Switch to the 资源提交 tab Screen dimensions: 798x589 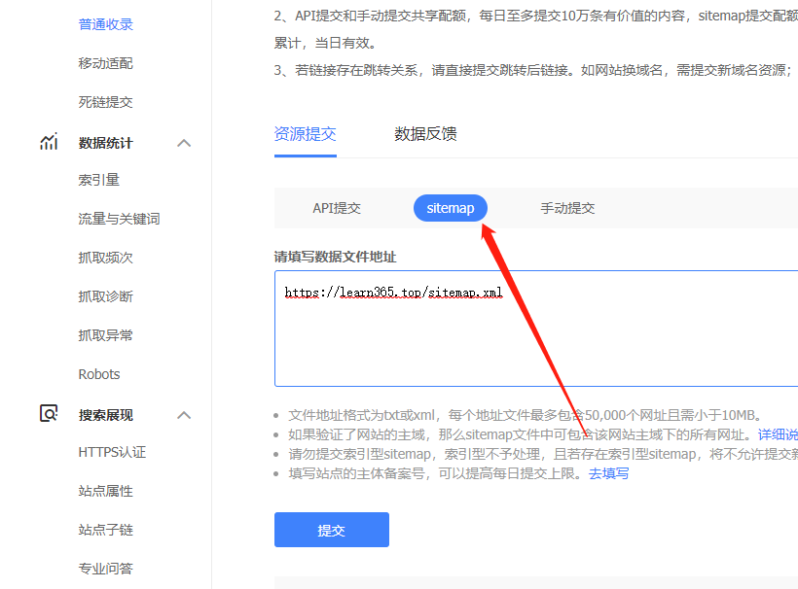pos(305,134)
